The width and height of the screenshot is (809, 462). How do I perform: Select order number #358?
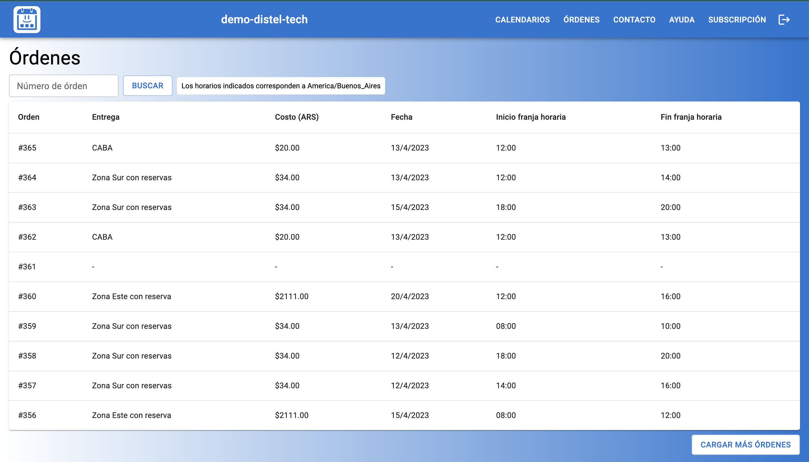pos(27,356)
